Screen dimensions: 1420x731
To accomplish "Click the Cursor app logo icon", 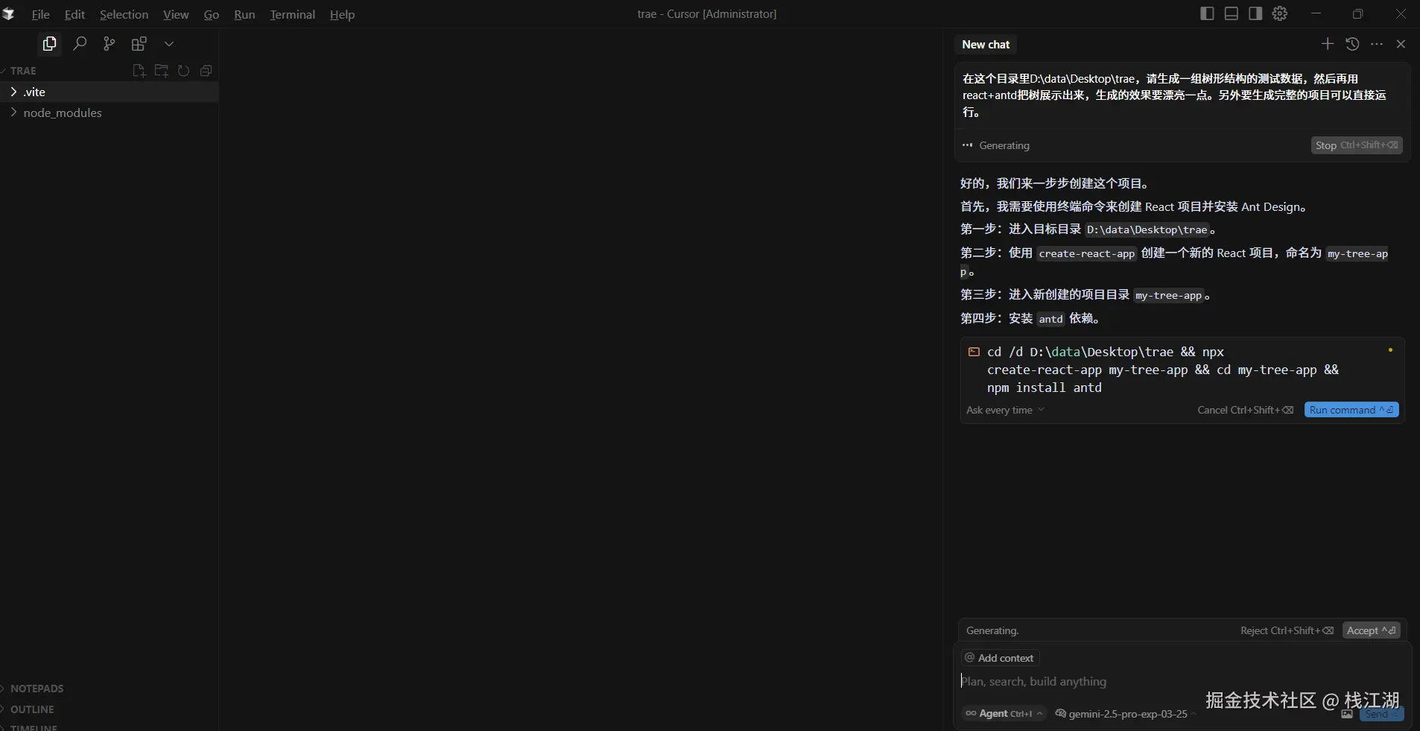I will [9, 13].
